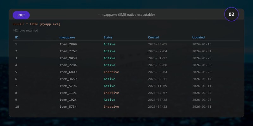Select Created date 2025-11-09

pyautogui.click(x=157, y=86)
